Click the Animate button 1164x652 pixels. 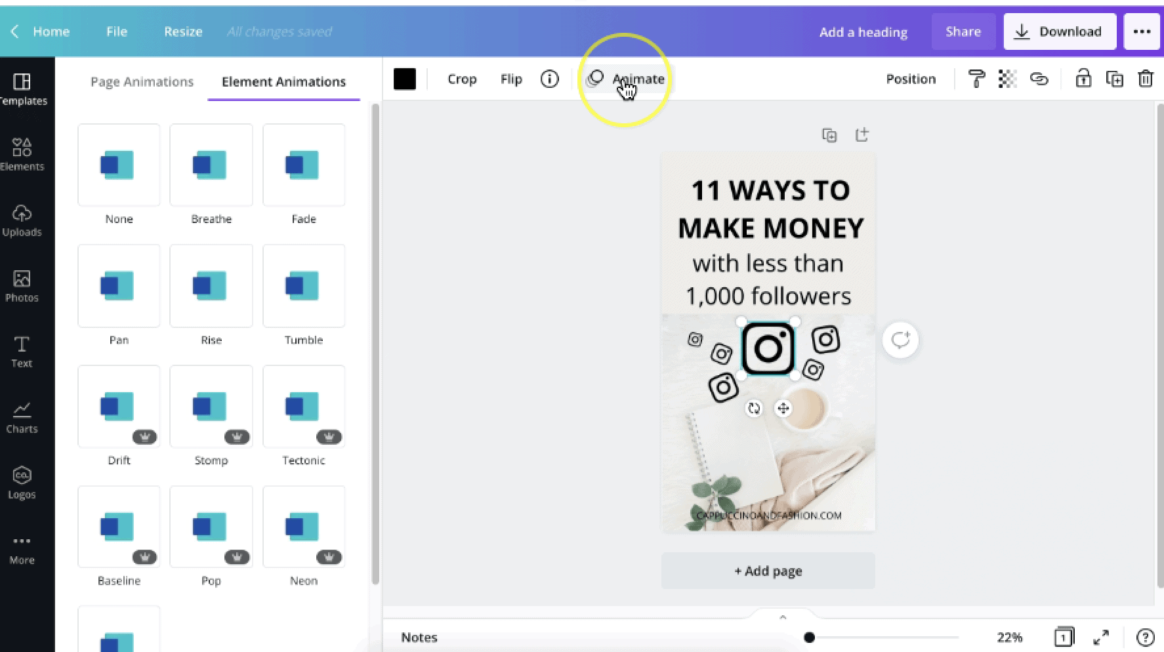point(626,79)
